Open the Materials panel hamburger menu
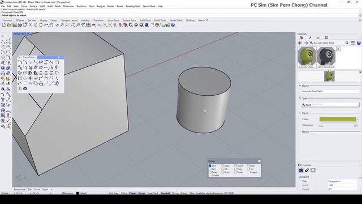362x204 pixels. [353, 43]
